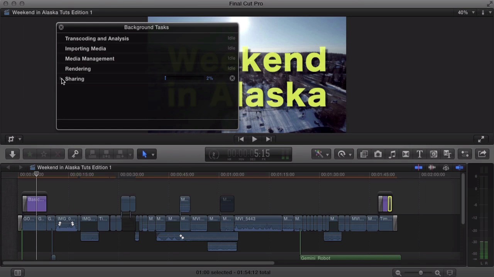Image resolution: width=494 pixels, height=277 pixels.
Task: Play the viewer clip
Action: 254,139
